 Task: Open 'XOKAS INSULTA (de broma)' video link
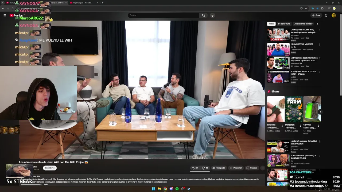(303, 157)
